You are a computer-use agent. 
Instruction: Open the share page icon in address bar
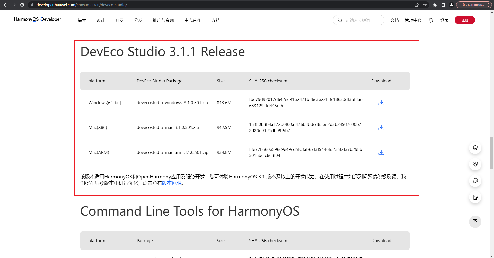tap(417, 5)
